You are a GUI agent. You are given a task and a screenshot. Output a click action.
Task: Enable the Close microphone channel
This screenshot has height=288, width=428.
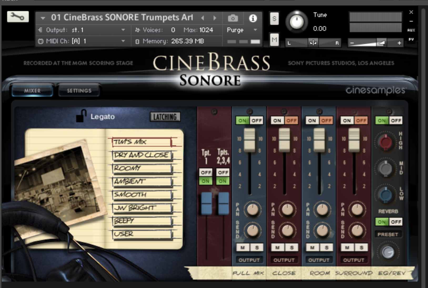[277, 120]
